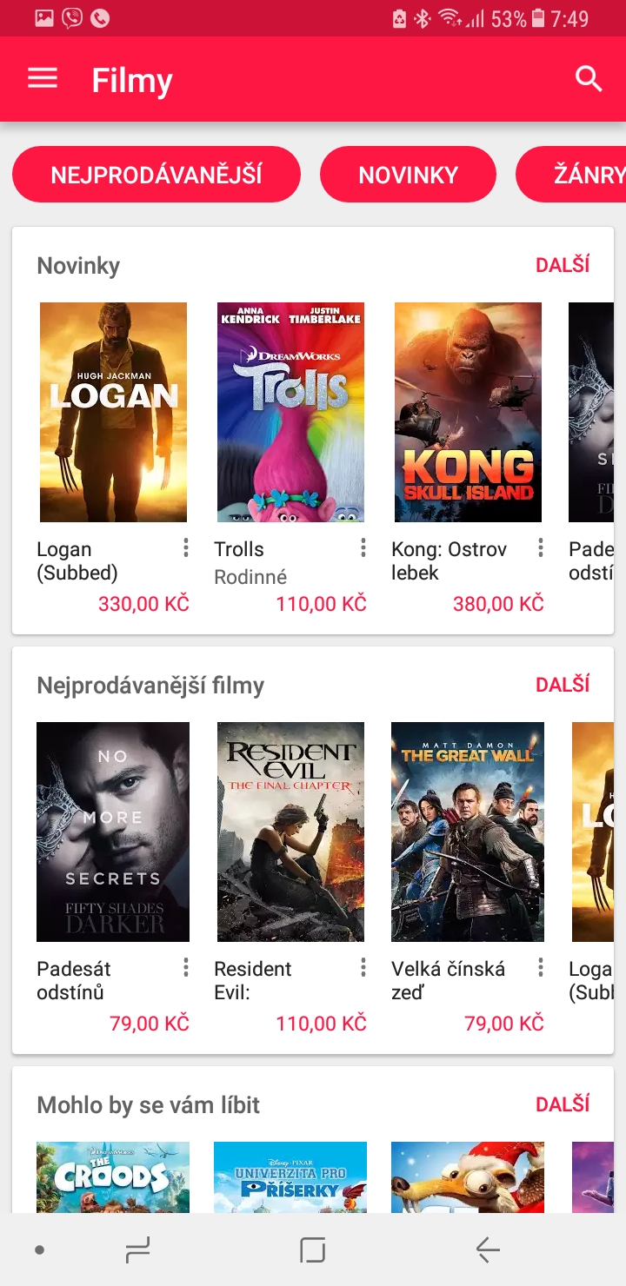Open the overflow menu for Velká čínská zeď
The image size is (626, 1286).
(x=540, y=968)
